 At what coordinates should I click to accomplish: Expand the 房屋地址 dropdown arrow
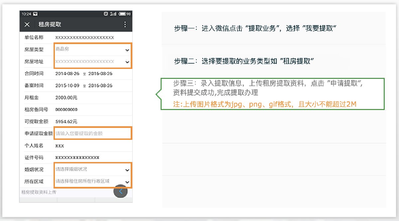(x=127, y=62)
